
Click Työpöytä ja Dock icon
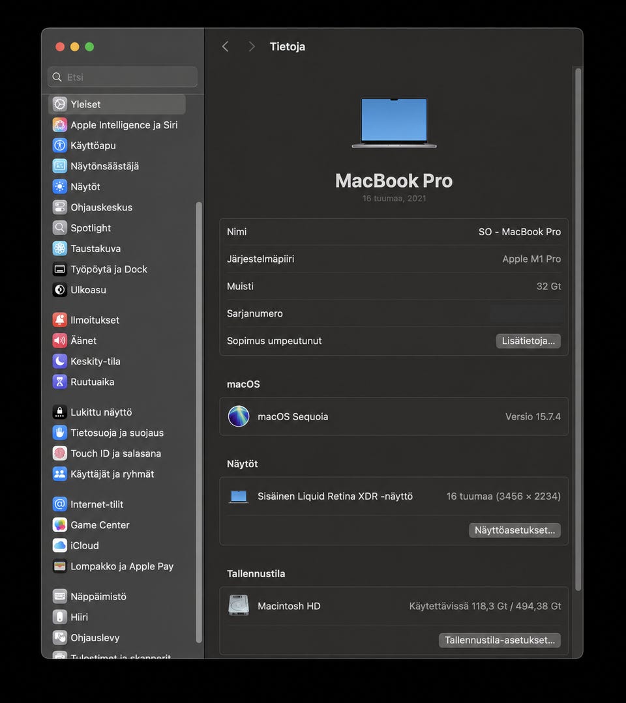(x=60, y=269)
